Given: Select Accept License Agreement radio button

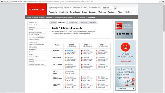Looking at the screenshot, I should (x=53, y=33).
